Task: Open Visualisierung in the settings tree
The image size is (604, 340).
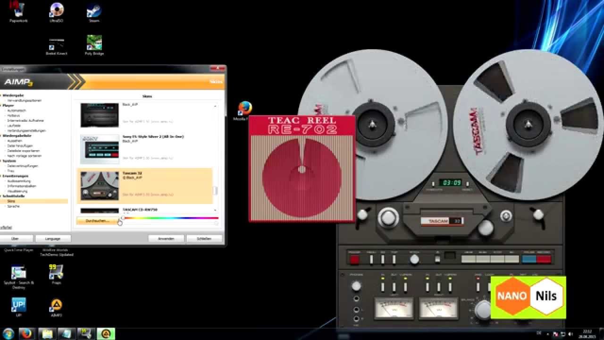Action: [18, 191]
